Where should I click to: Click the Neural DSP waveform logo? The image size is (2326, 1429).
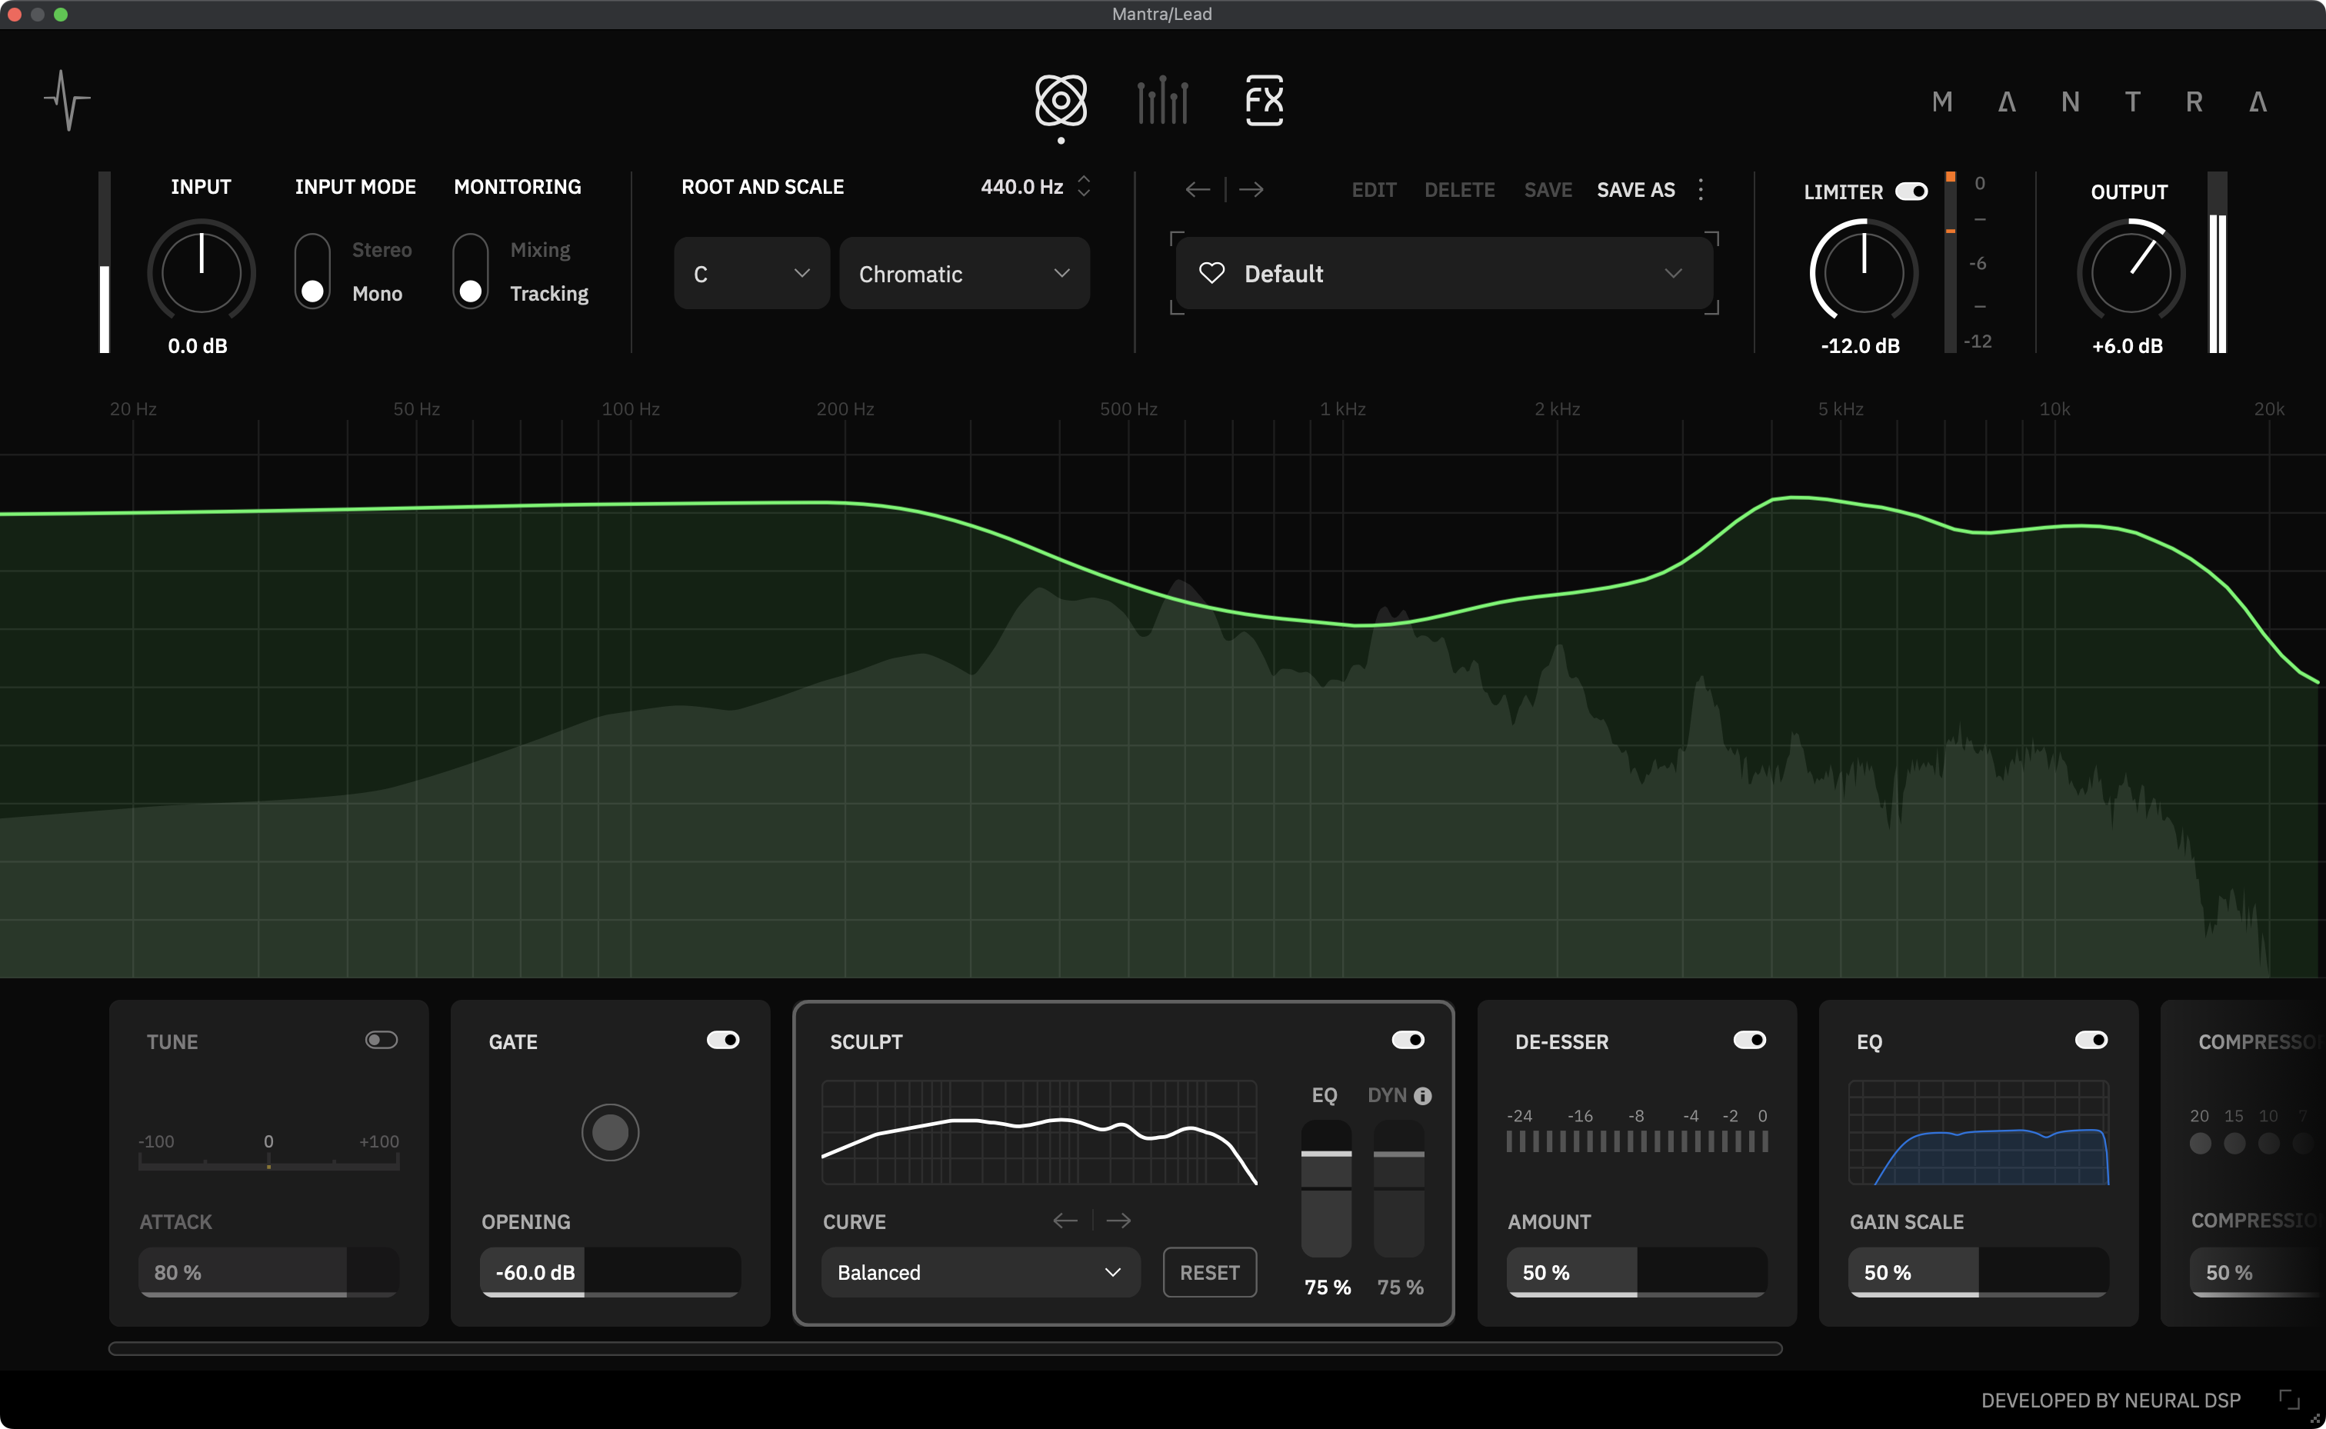coord(67,99)
